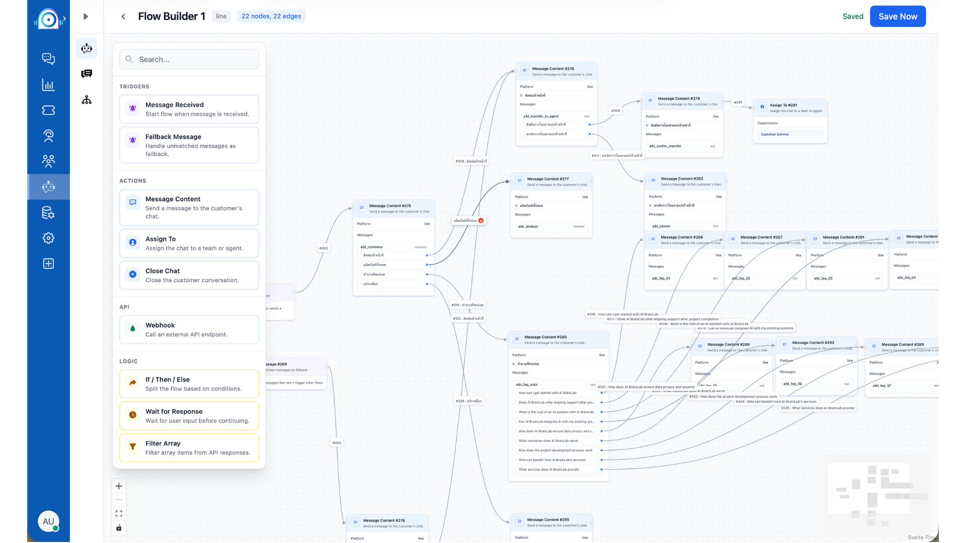The width and height of the screenshot is (966, 543).
Task: Go back using left chevron
Action: (123, 17)
